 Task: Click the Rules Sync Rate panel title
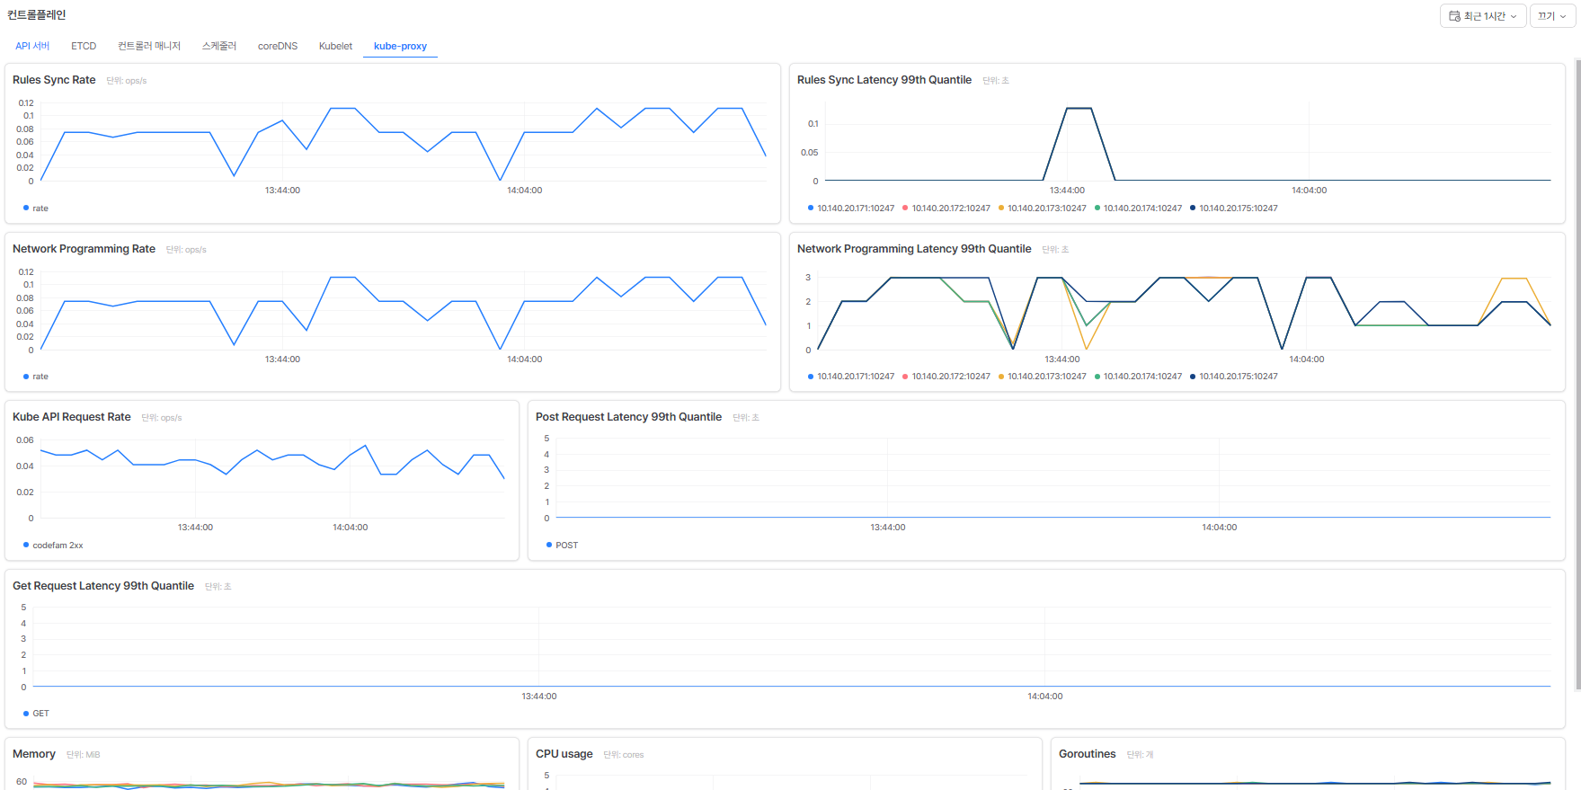[54, 80]
